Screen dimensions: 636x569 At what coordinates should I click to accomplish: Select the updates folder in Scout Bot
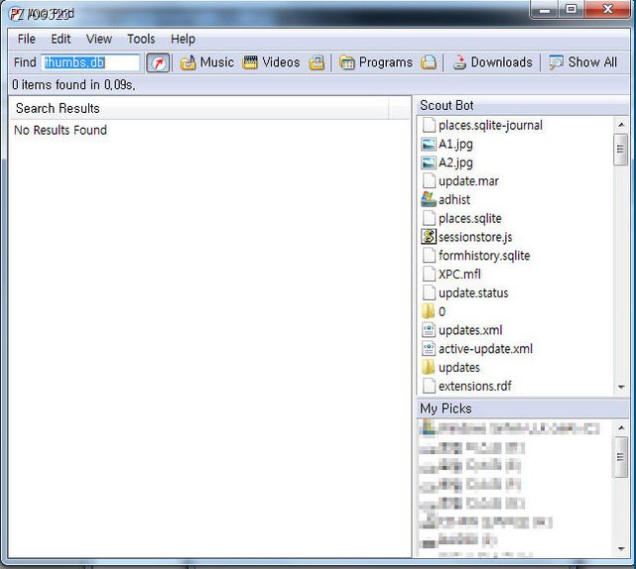458,368
